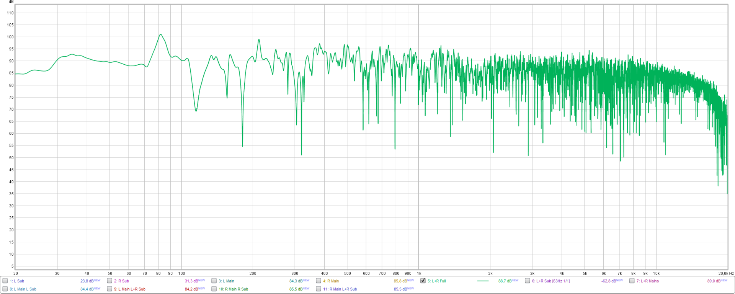Screen dimensions: 735x294
Task: Enable the 1: L Sub trace checkbox
Action: click(5, 281)
